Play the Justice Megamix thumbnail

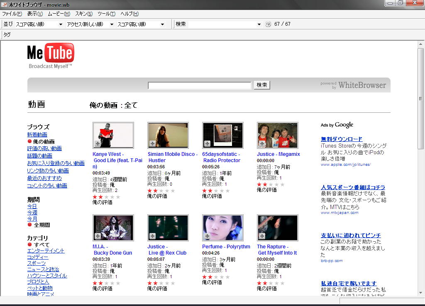point(278,135)
